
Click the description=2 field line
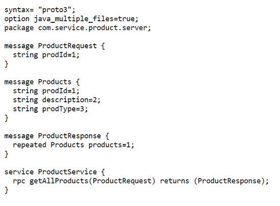click(x=57, y=100)
